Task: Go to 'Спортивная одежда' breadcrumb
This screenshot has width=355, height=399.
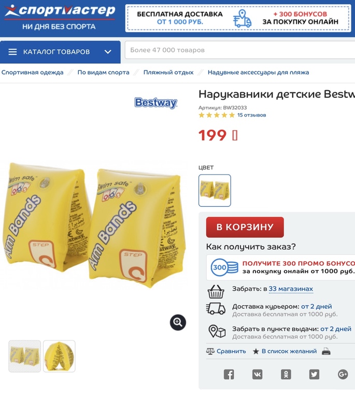Action: tap(32, 73)
